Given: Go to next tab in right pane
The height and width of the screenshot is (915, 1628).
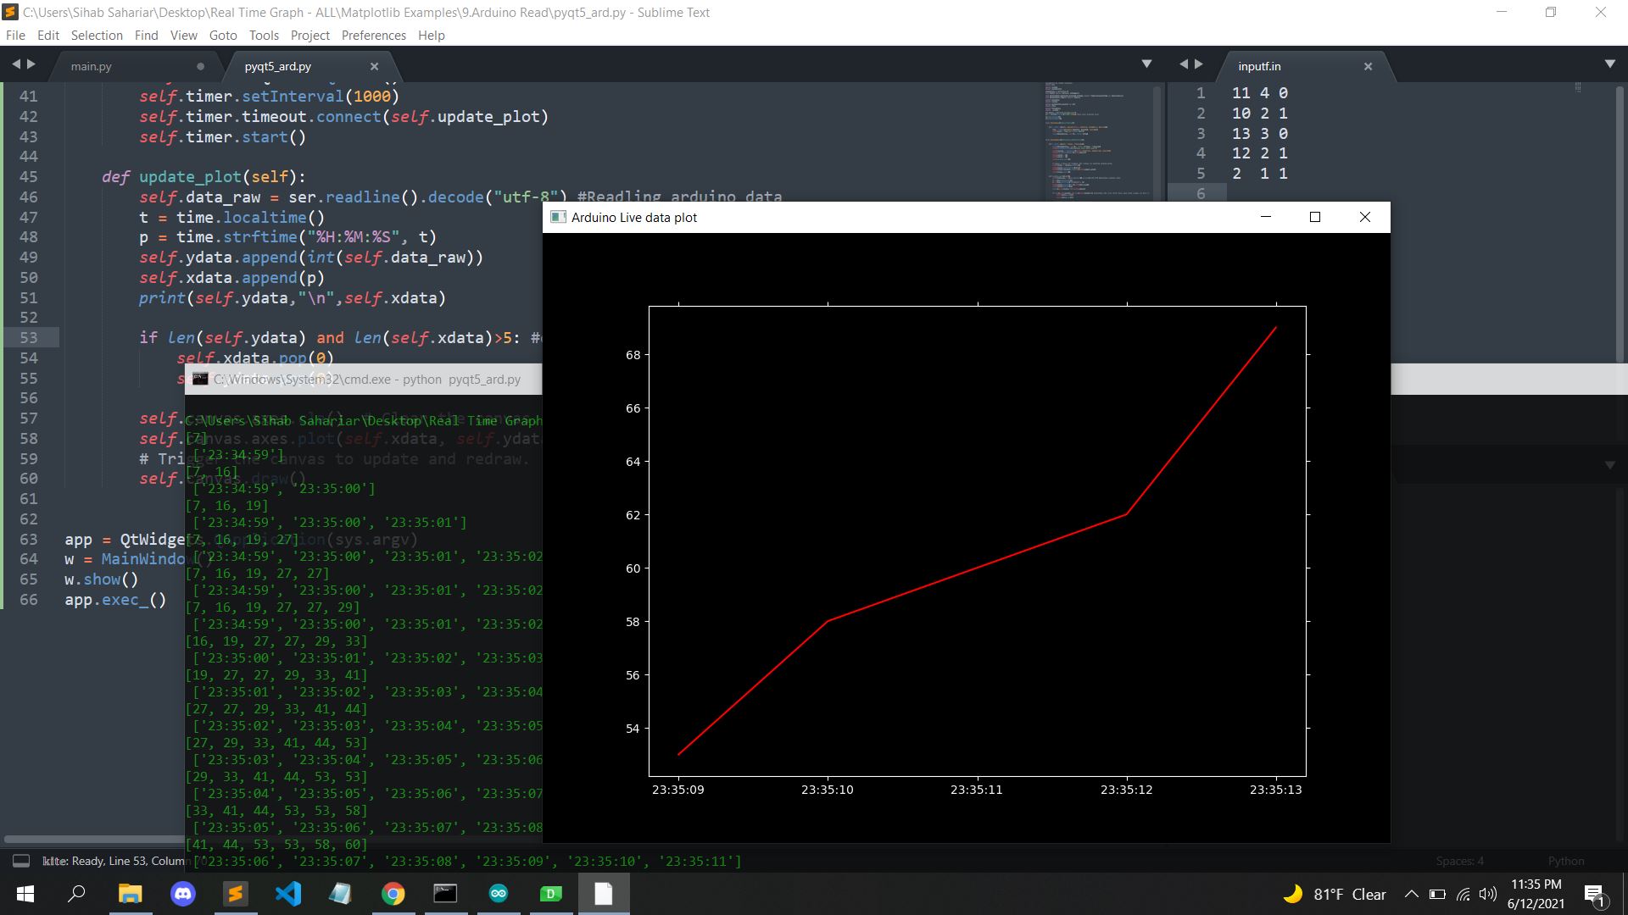Looking at the screenshot, I should point(1199,64).
